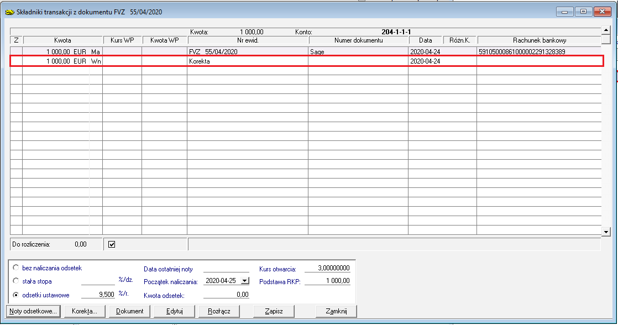Click the Data column header
618x325 pixels.
[x=426, y=40]
